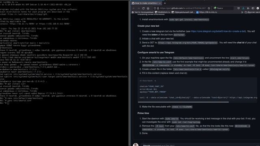Click the apikey="YOUR_BOT_TOKEN" code line

pos(153,92)
